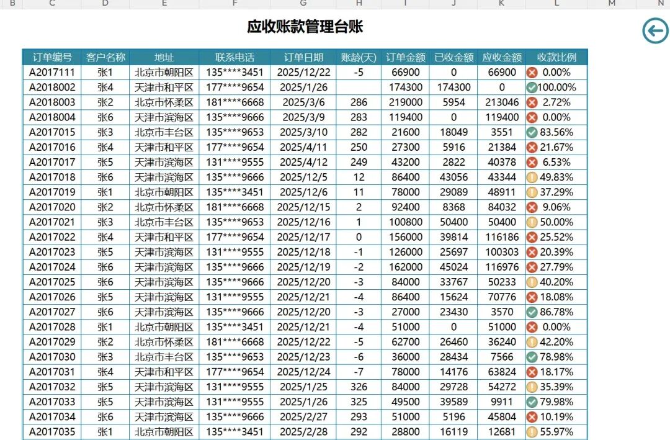This screenshot has width=670, height=440.
Task: Click the 账龄(天) header cell
Action: [x=359, y=57]
